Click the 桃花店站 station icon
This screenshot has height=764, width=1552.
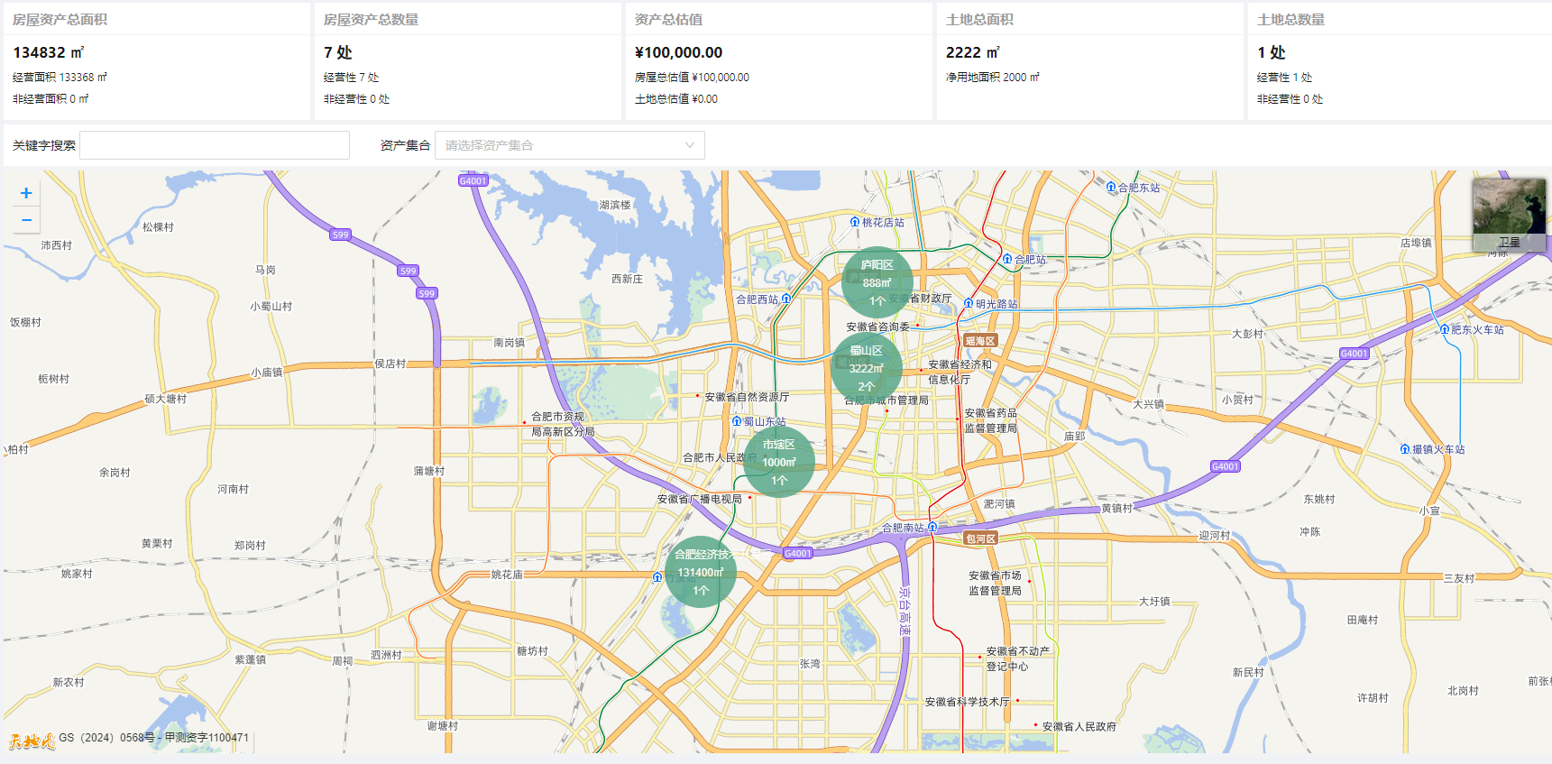click(855, 222)
